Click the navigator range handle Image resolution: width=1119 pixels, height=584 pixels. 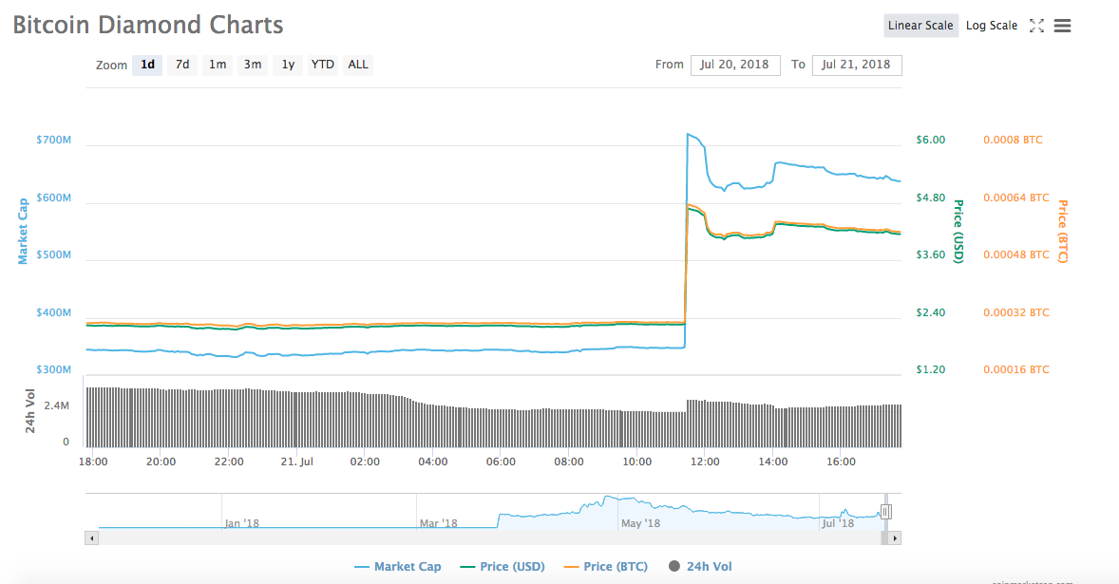pyautogui.click(x=885, y=511)
